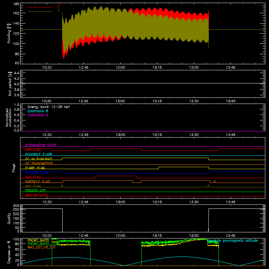This screenshot has height=269, width=269.
Task: Click the SC_TRANSMITTER flag label
Action: [x=39, y=163]
